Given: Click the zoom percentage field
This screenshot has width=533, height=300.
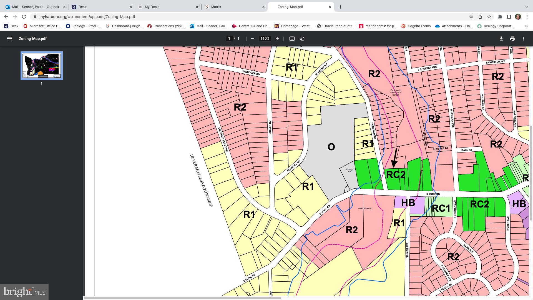Looking at the screenshot, I should pyautogui.click(x=265, y=39).
